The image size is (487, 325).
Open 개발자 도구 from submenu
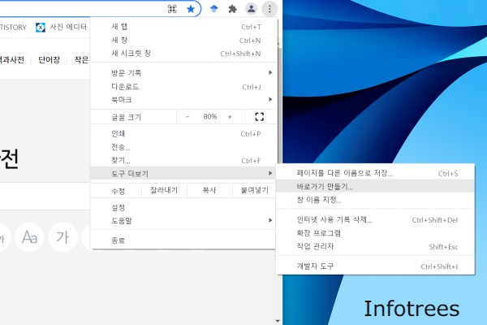coord(376,266)
